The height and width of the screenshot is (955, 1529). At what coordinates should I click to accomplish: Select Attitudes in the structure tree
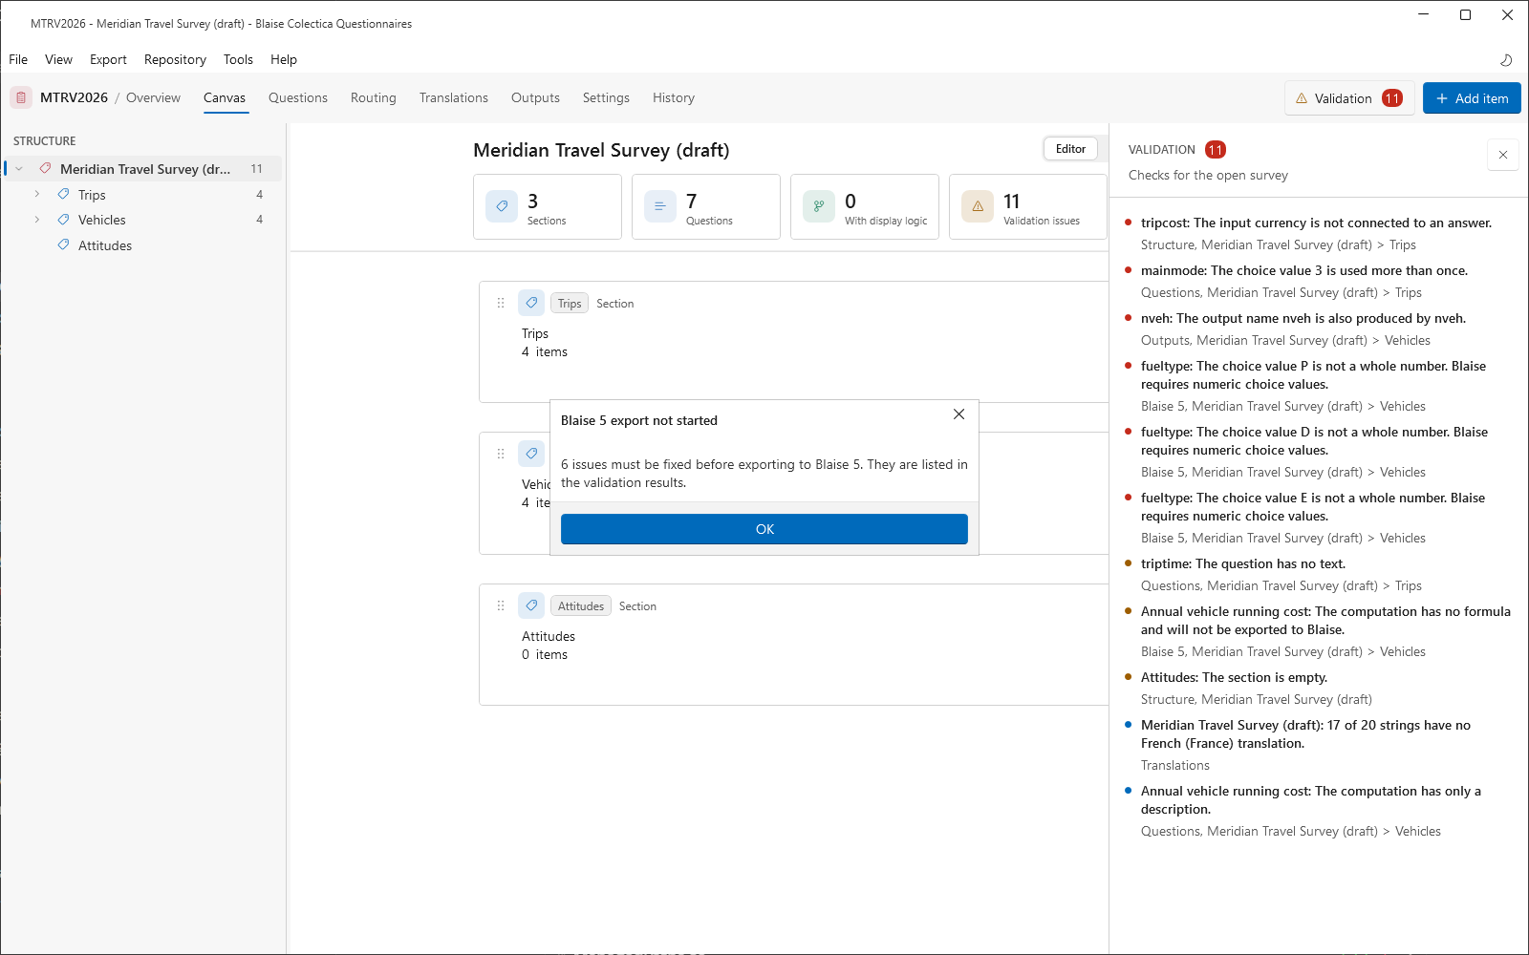click(143, 245)
